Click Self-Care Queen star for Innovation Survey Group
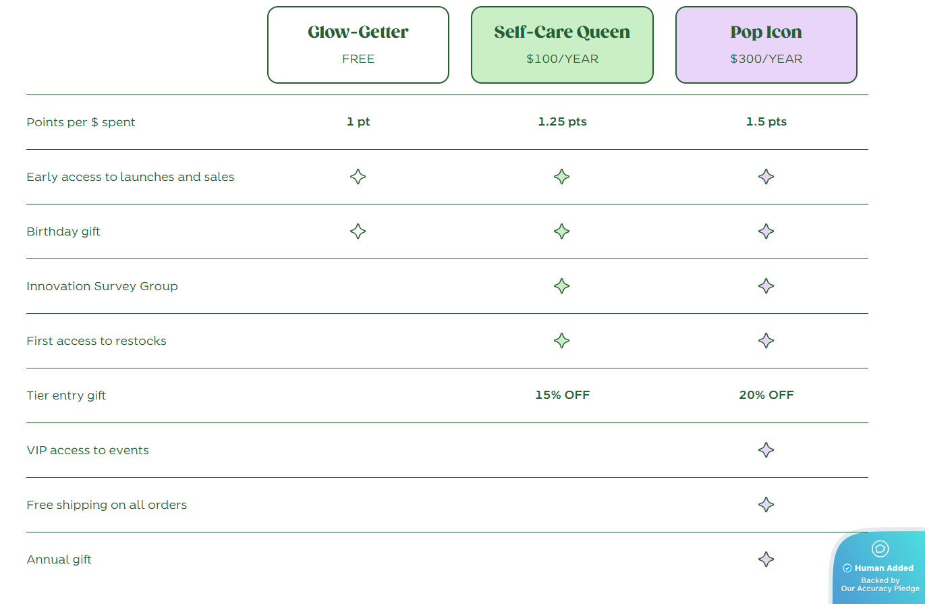This screenshot has height=604, width=925. (561, 286)
